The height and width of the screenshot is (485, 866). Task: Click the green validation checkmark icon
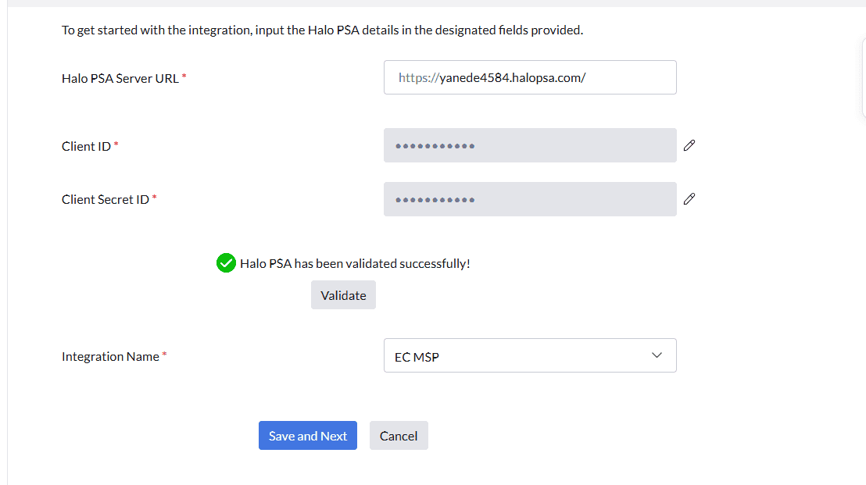226,263
